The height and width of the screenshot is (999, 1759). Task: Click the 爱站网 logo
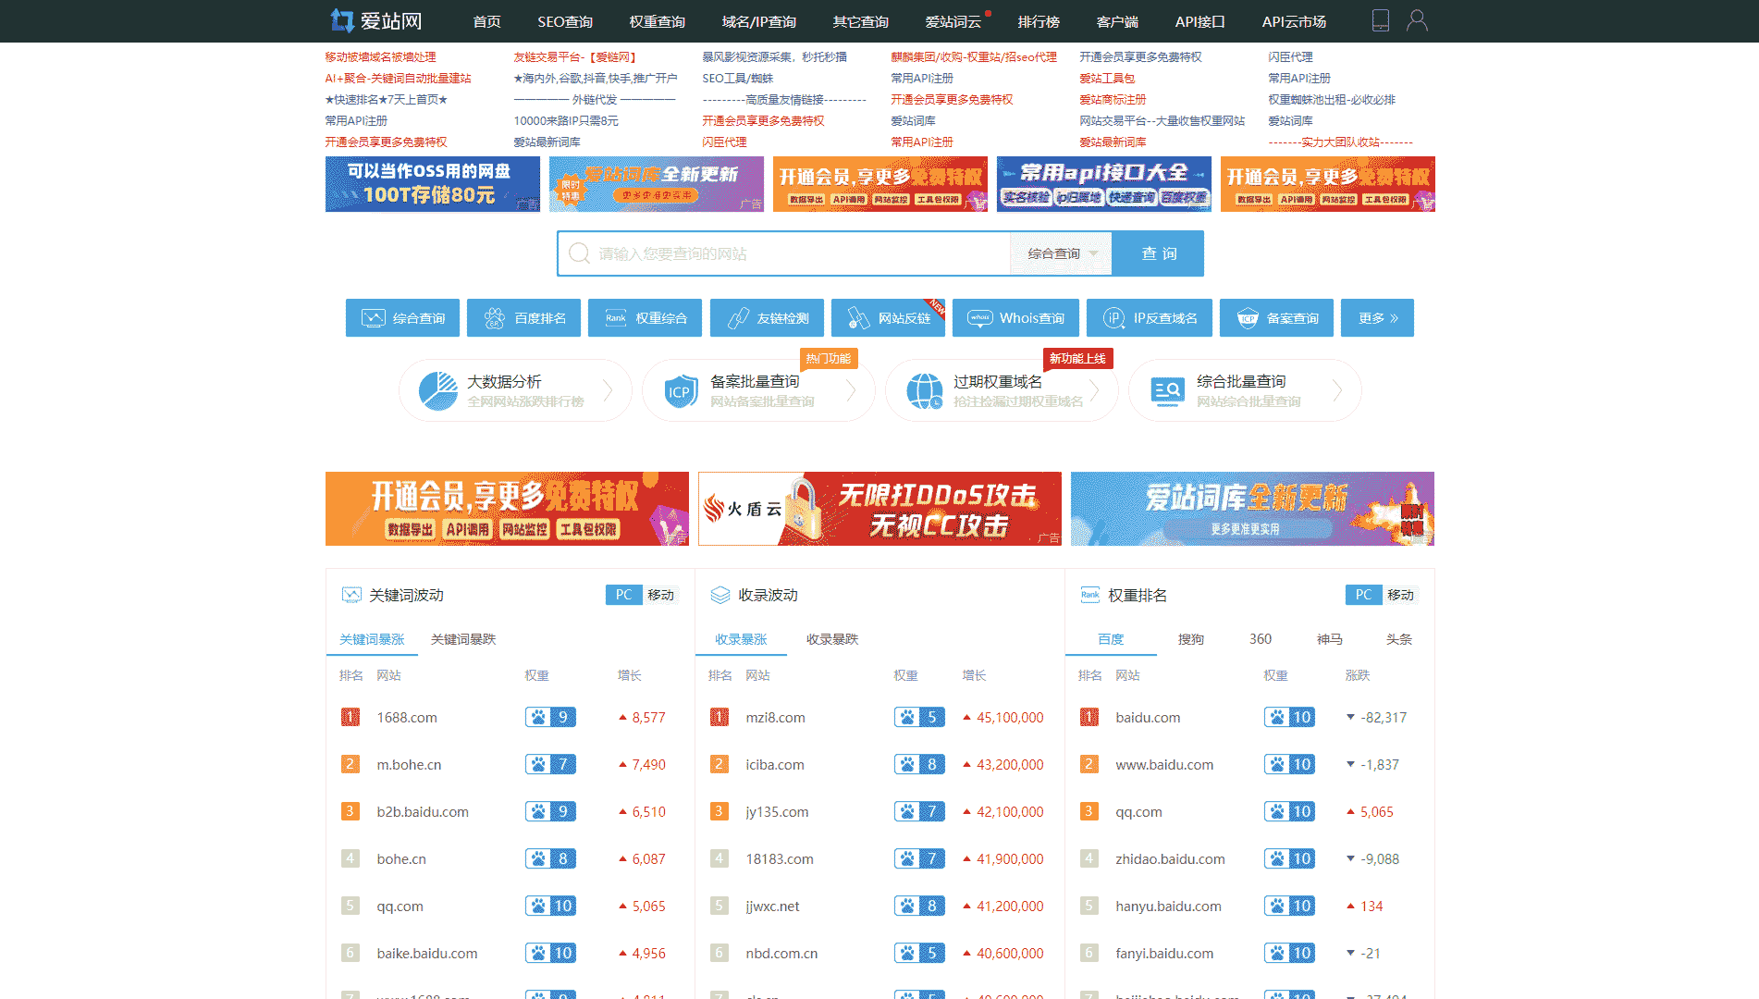tap(376, 20)
